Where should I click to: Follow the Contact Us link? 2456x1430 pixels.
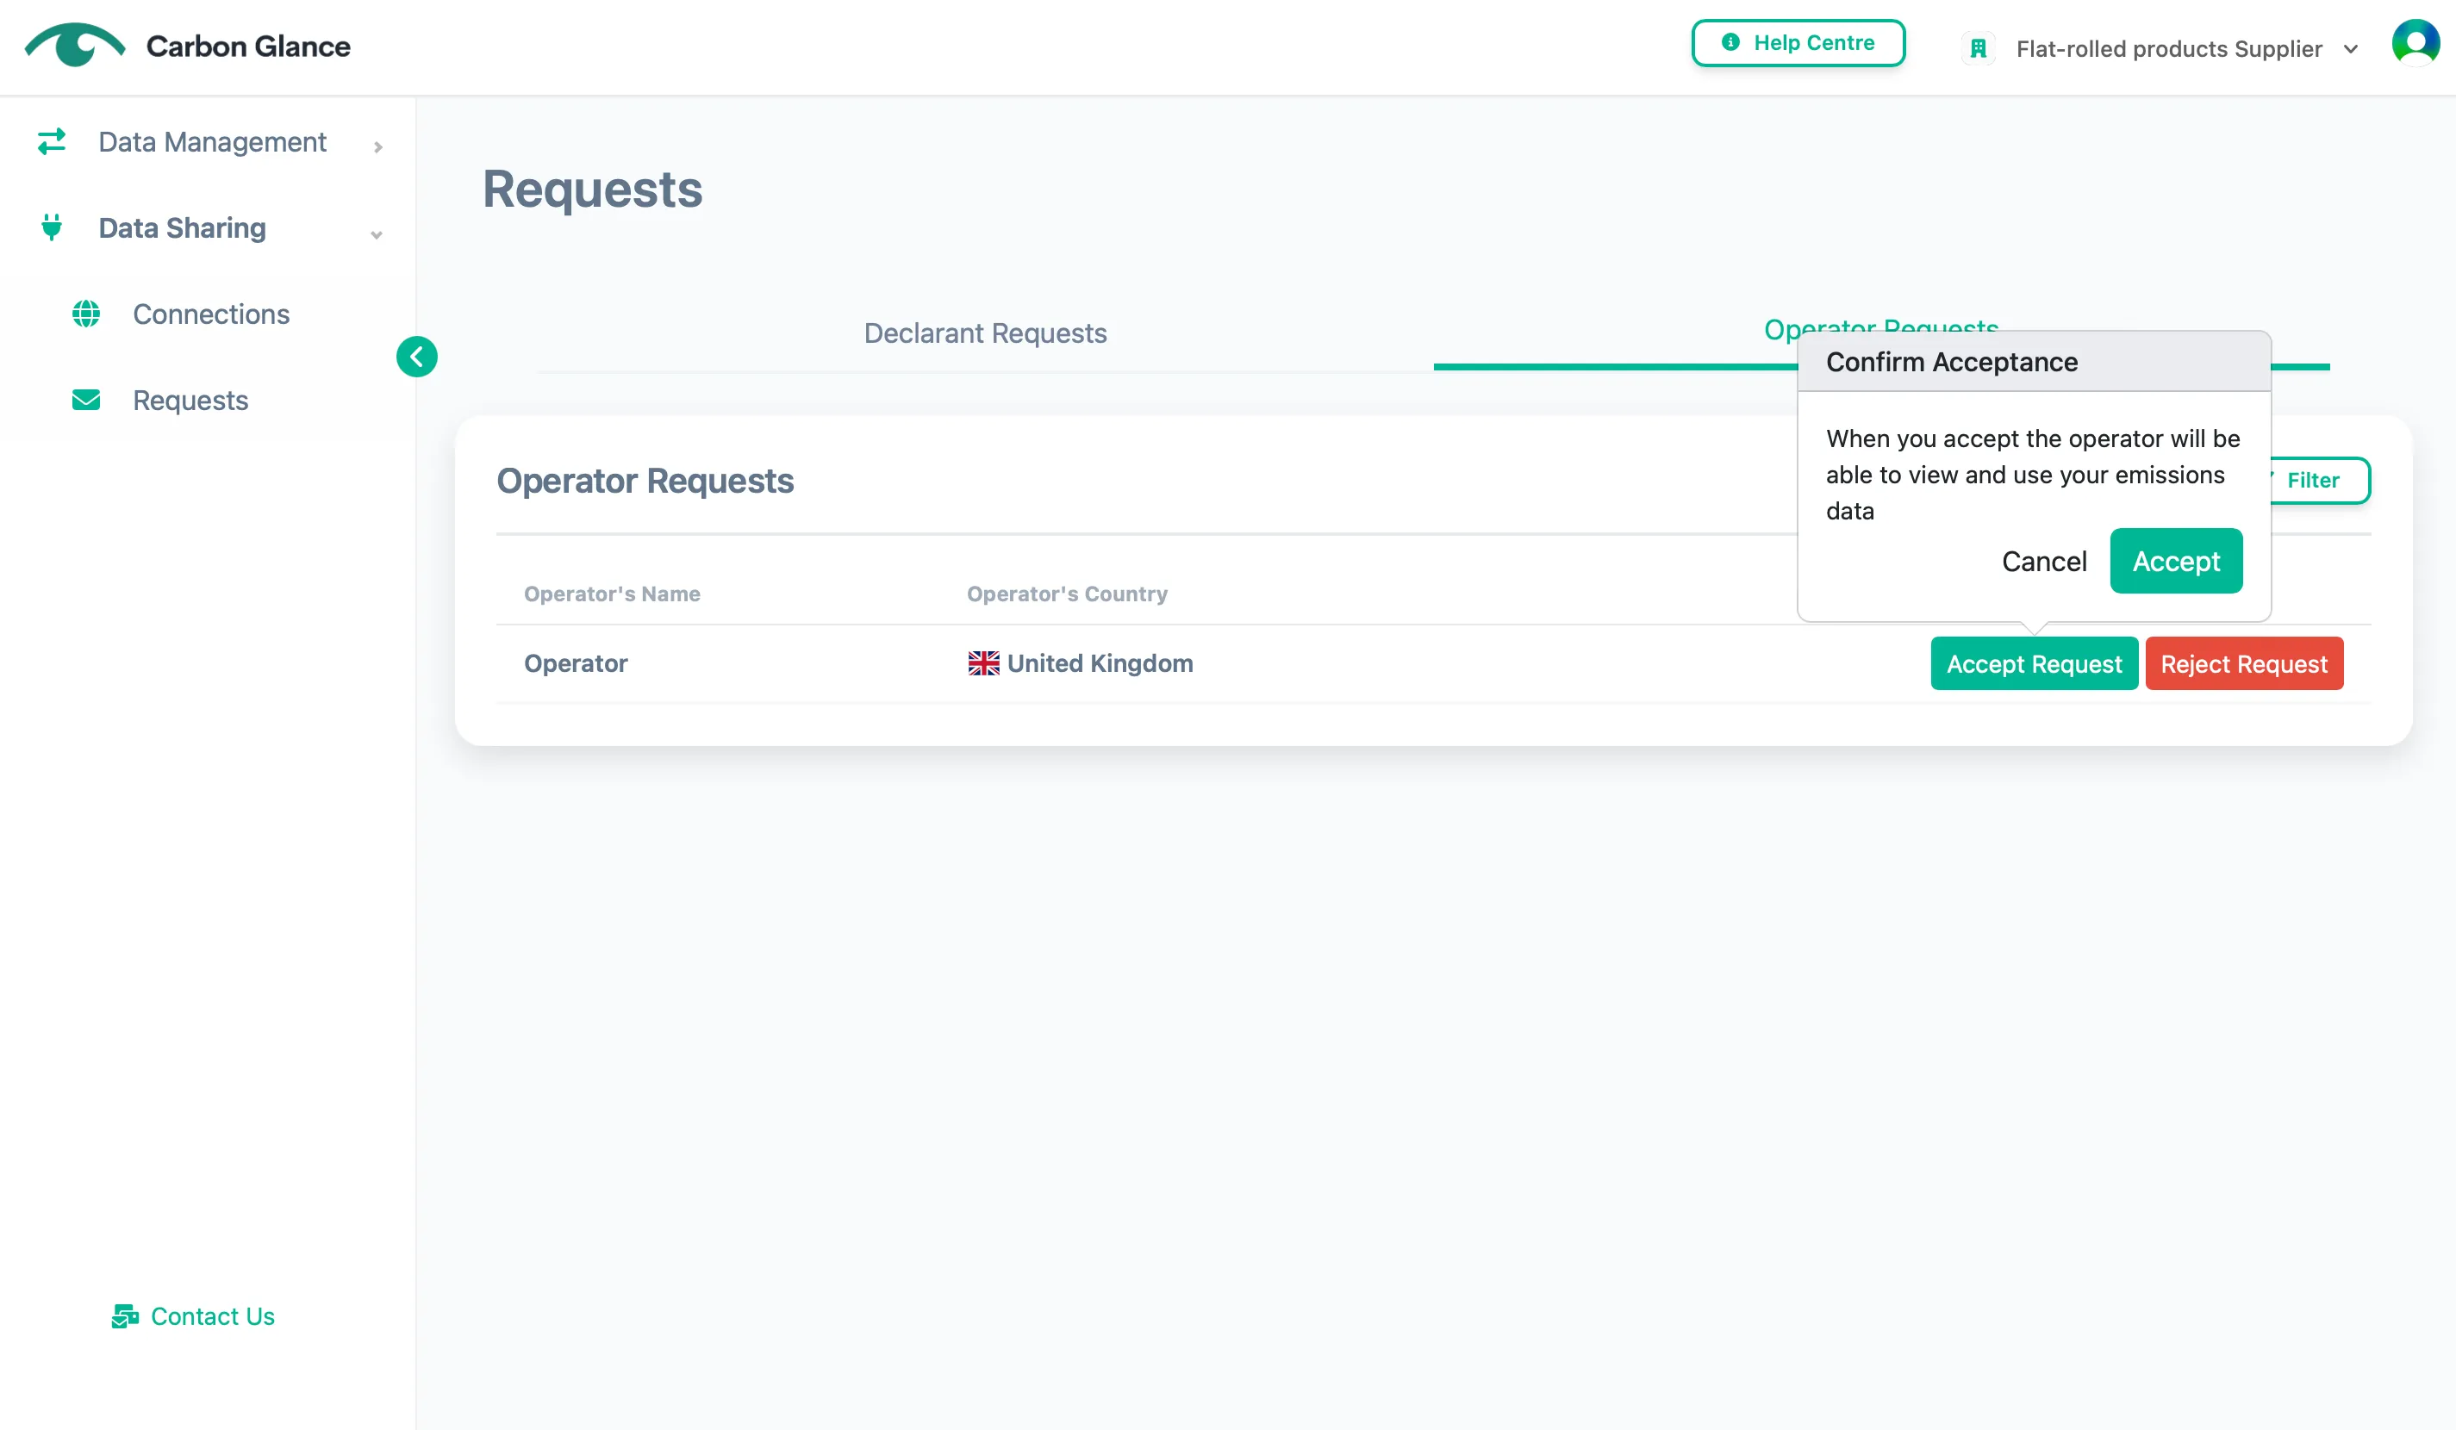(213, 1316)
